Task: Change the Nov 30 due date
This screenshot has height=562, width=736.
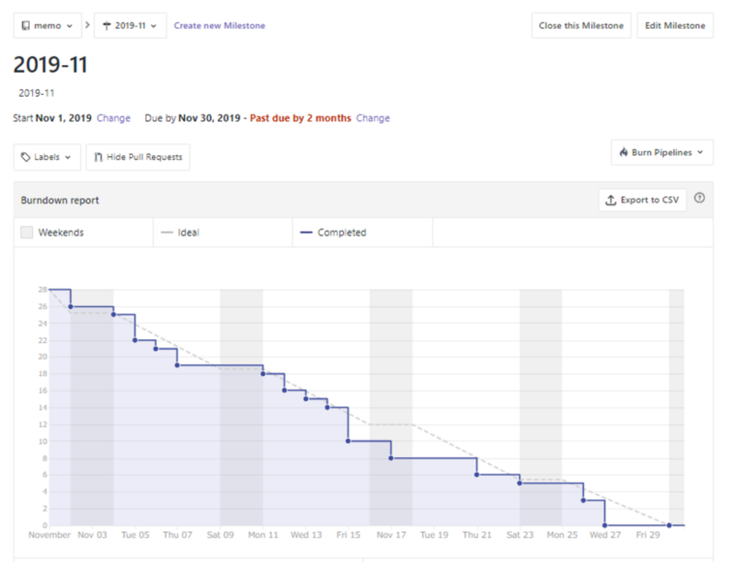Action: (373, 118)
